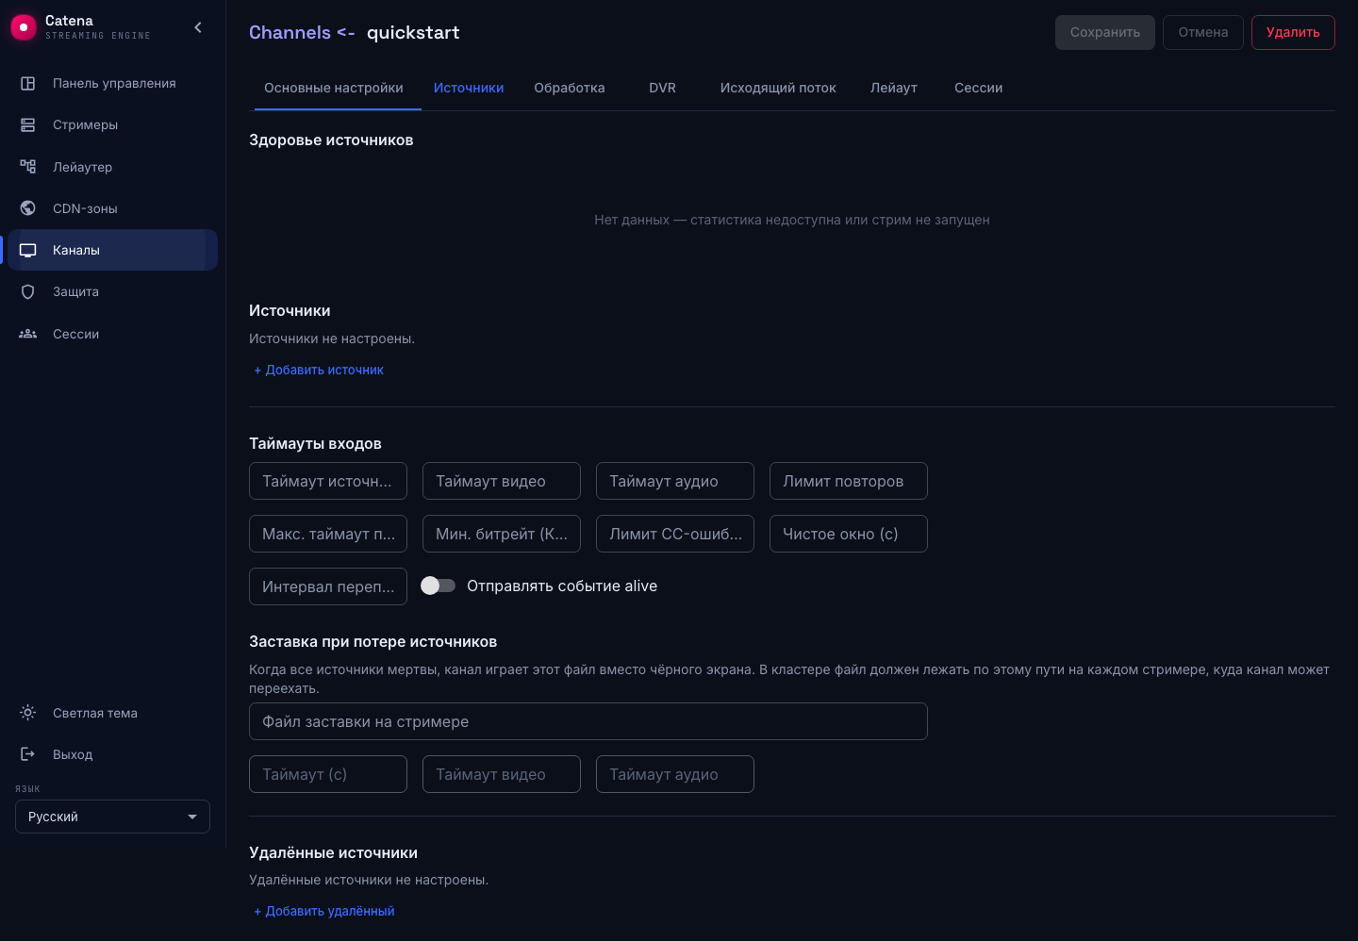
Task: Open Лейаутер sidebar entry
Action: 113,167
